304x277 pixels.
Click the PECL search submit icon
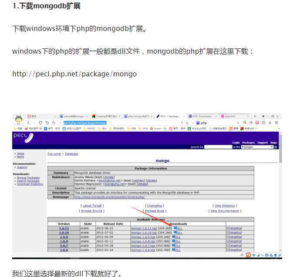click(276, 147)
